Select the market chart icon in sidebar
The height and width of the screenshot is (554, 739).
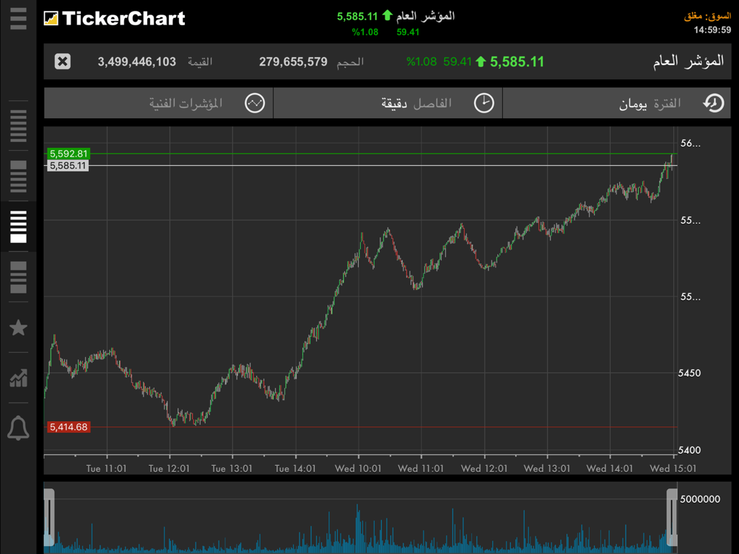click(x=18, y=378)
